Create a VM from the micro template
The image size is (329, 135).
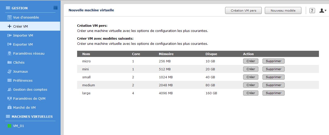point(250,61)
